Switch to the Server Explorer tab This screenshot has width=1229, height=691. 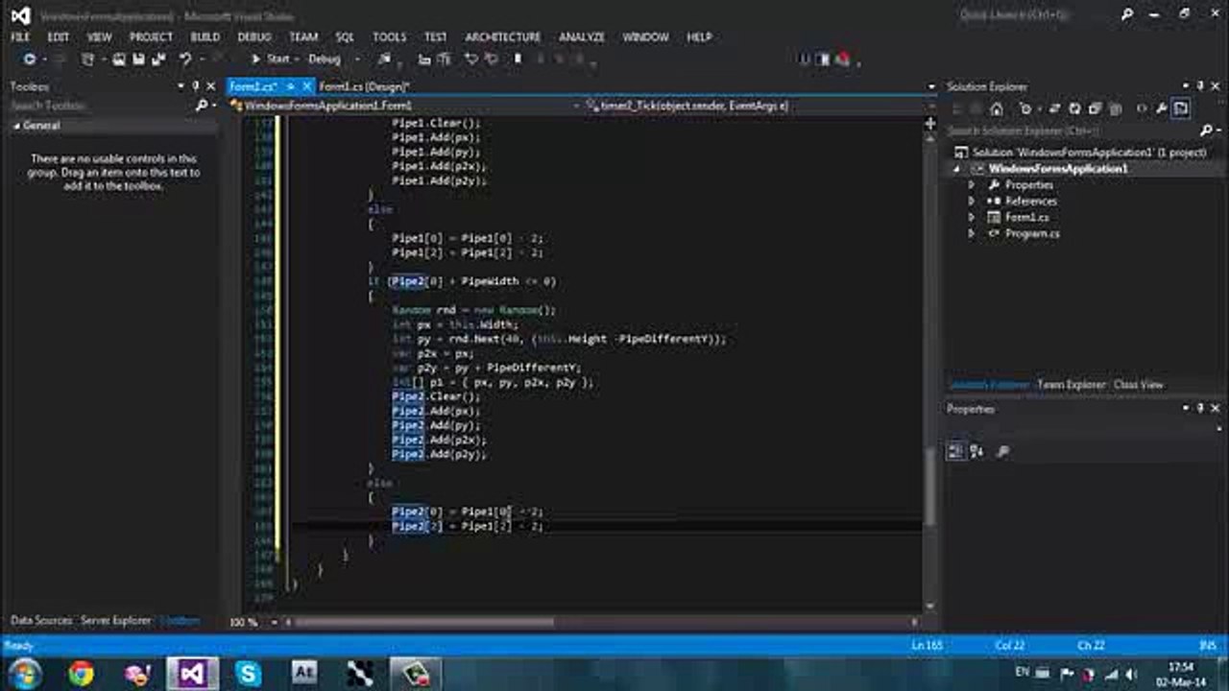coord(115,621)
